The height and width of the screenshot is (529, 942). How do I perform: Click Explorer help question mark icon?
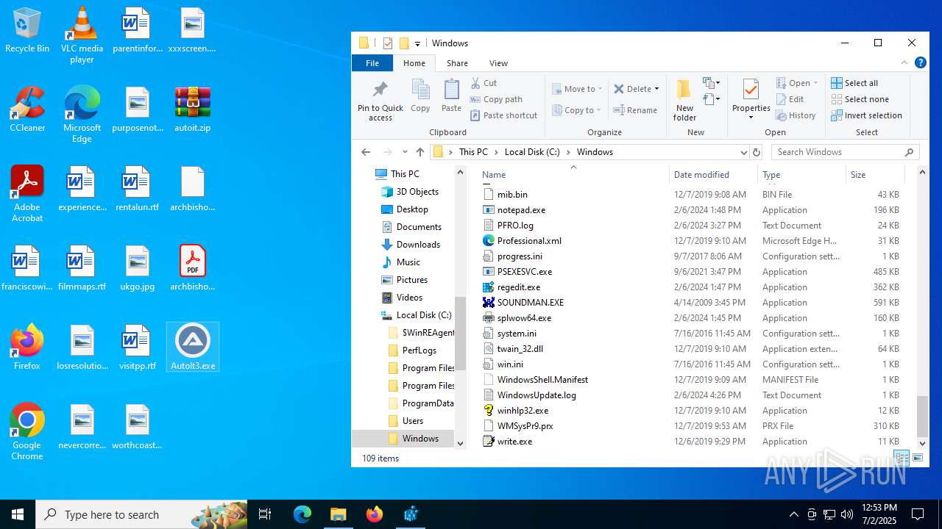tap(920, 63)
